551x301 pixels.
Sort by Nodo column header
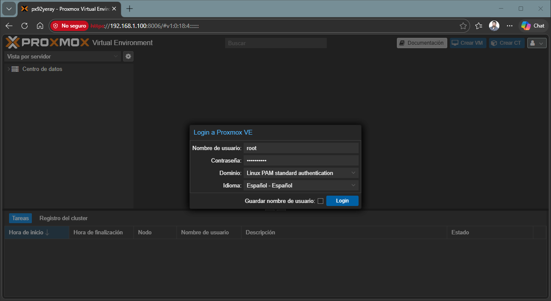[x=155, y=232]
